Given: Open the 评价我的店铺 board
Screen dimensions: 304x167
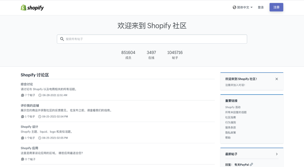Looking at the screenshot, I should coord(30,105).
